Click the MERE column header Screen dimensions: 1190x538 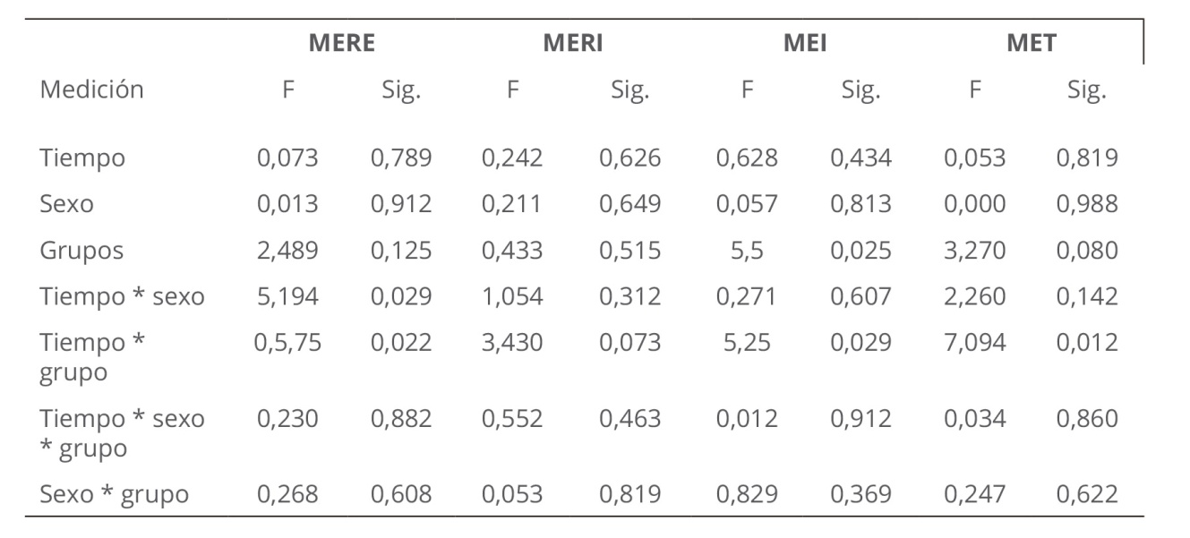(341, 43)
